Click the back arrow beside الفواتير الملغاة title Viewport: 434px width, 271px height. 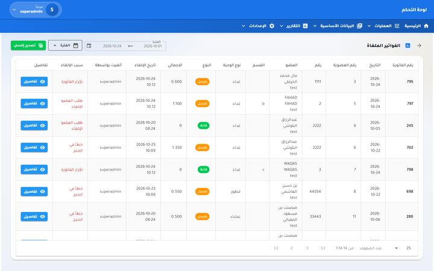pyautogui.click(x=420, y=45)
